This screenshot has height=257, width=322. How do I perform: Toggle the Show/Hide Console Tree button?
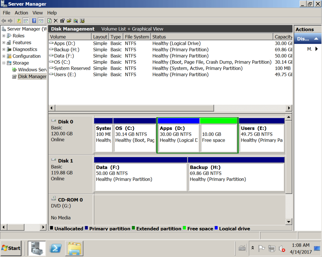pos(26,21)
